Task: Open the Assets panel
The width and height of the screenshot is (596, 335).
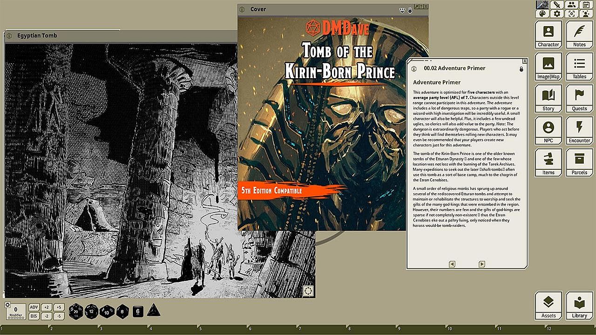Action: click(x=548, y=306)
